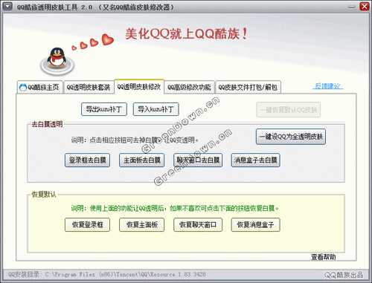Switch to QQ皮肤文件打包/解包 tab

tap(248, 87)
